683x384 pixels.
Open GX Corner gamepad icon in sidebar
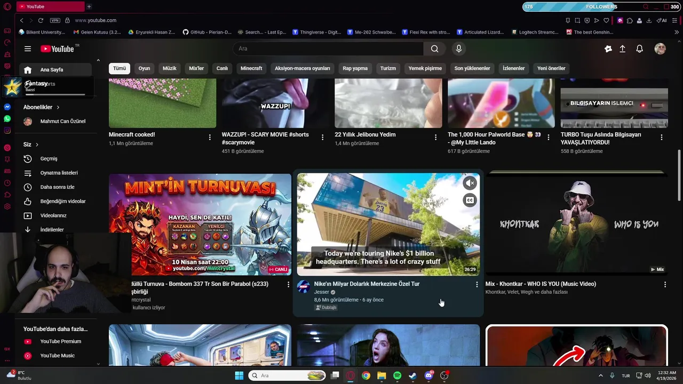[x=7, y=31]
